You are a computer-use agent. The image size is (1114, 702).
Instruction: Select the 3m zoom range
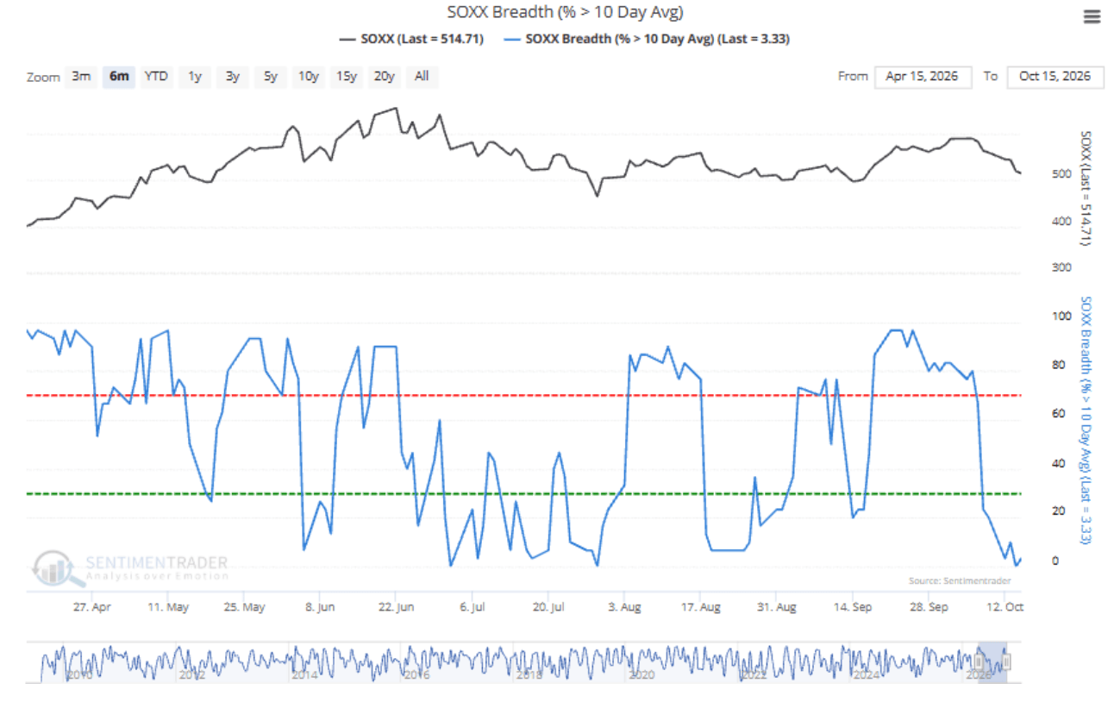tap(81, 77)
